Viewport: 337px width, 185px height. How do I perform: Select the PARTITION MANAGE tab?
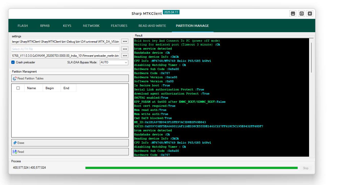click(192, 26)
